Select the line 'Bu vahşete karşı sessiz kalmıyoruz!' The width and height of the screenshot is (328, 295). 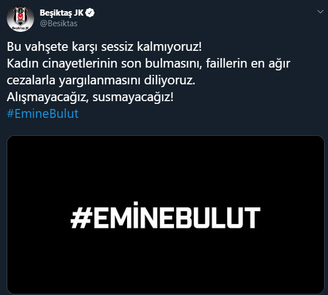[x=104, y=46]
